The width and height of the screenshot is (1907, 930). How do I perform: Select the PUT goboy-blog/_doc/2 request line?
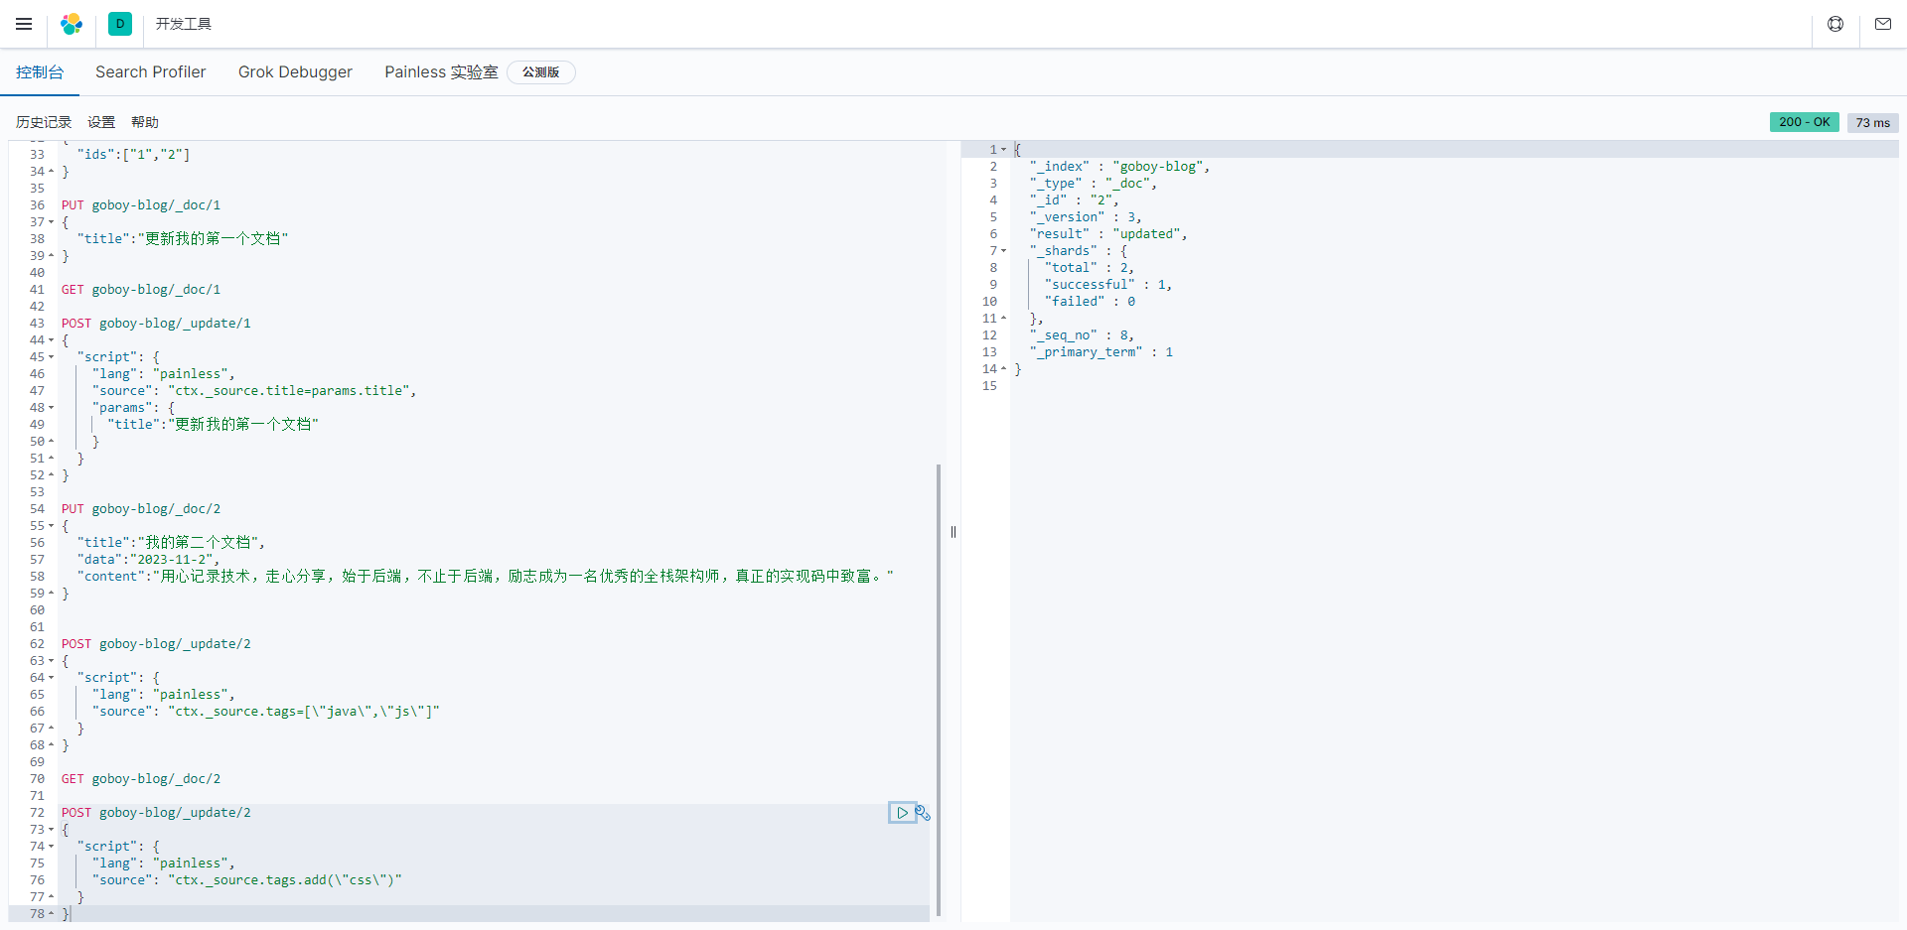click(x=141, y=509)
